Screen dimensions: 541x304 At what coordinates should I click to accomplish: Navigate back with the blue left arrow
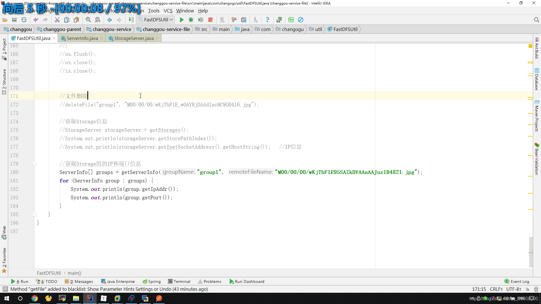tap(110, 20)
